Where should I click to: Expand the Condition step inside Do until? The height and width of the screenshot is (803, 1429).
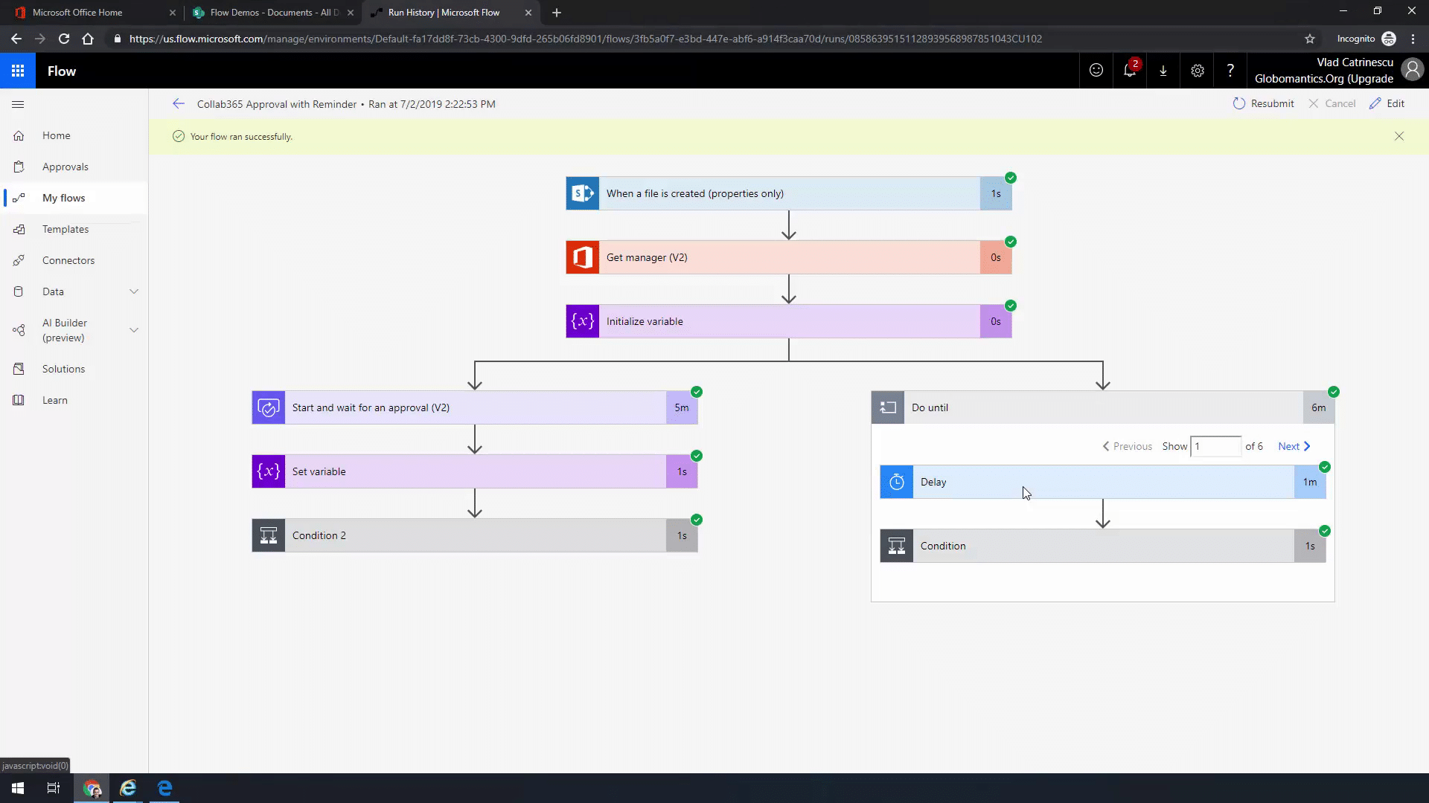coord(1103,546)
